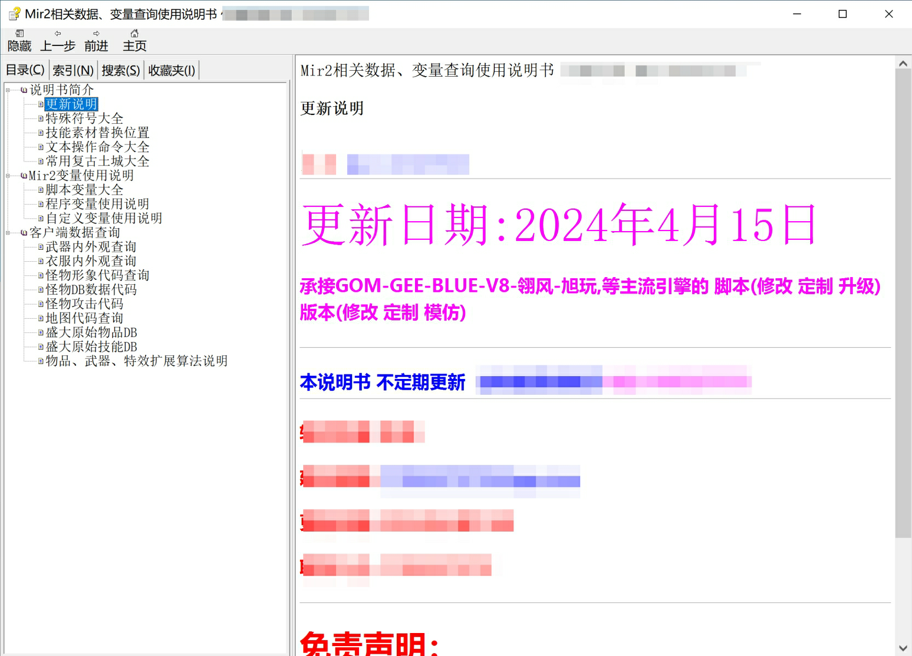Go back with 上一步 toolbar button

[57, 41]
